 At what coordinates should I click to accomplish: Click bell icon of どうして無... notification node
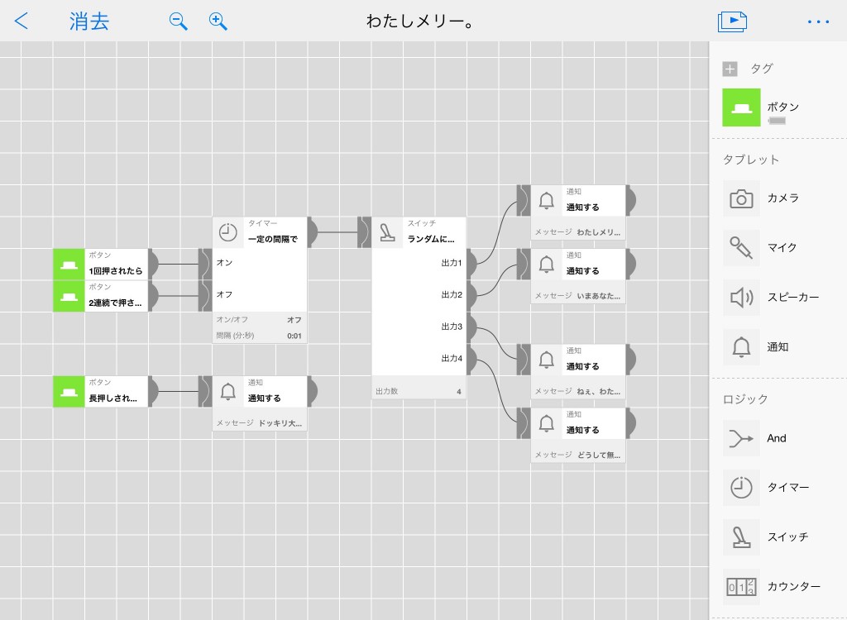(x=547, y=423)
